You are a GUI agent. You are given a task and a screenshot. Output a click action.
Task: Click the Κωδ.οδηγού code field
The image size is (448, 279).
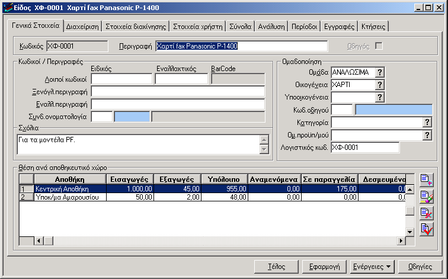tap(342, 110)
